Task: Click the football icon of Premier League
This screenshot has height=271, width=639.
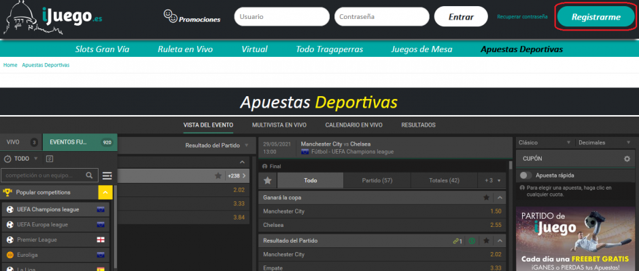Action: click(x=10, y=240)
